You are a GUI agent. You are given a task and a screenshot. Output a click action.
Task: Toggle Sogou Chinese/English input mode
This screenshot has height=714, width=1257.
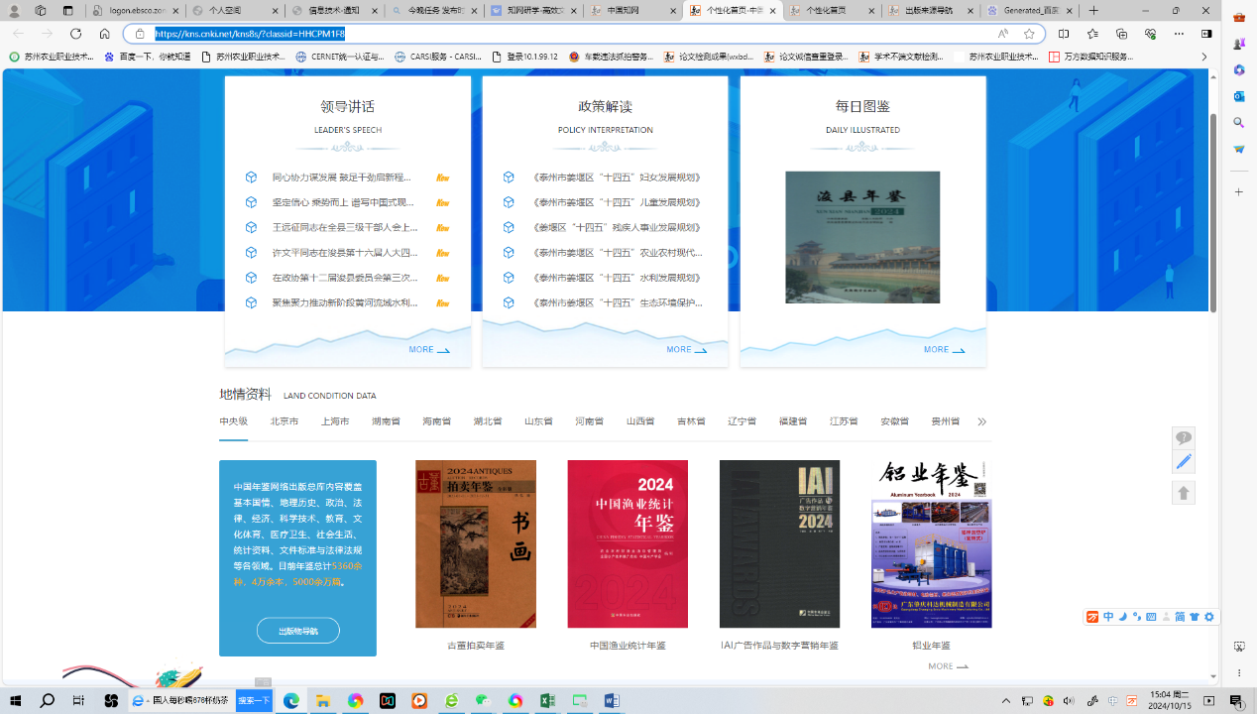1108,617
